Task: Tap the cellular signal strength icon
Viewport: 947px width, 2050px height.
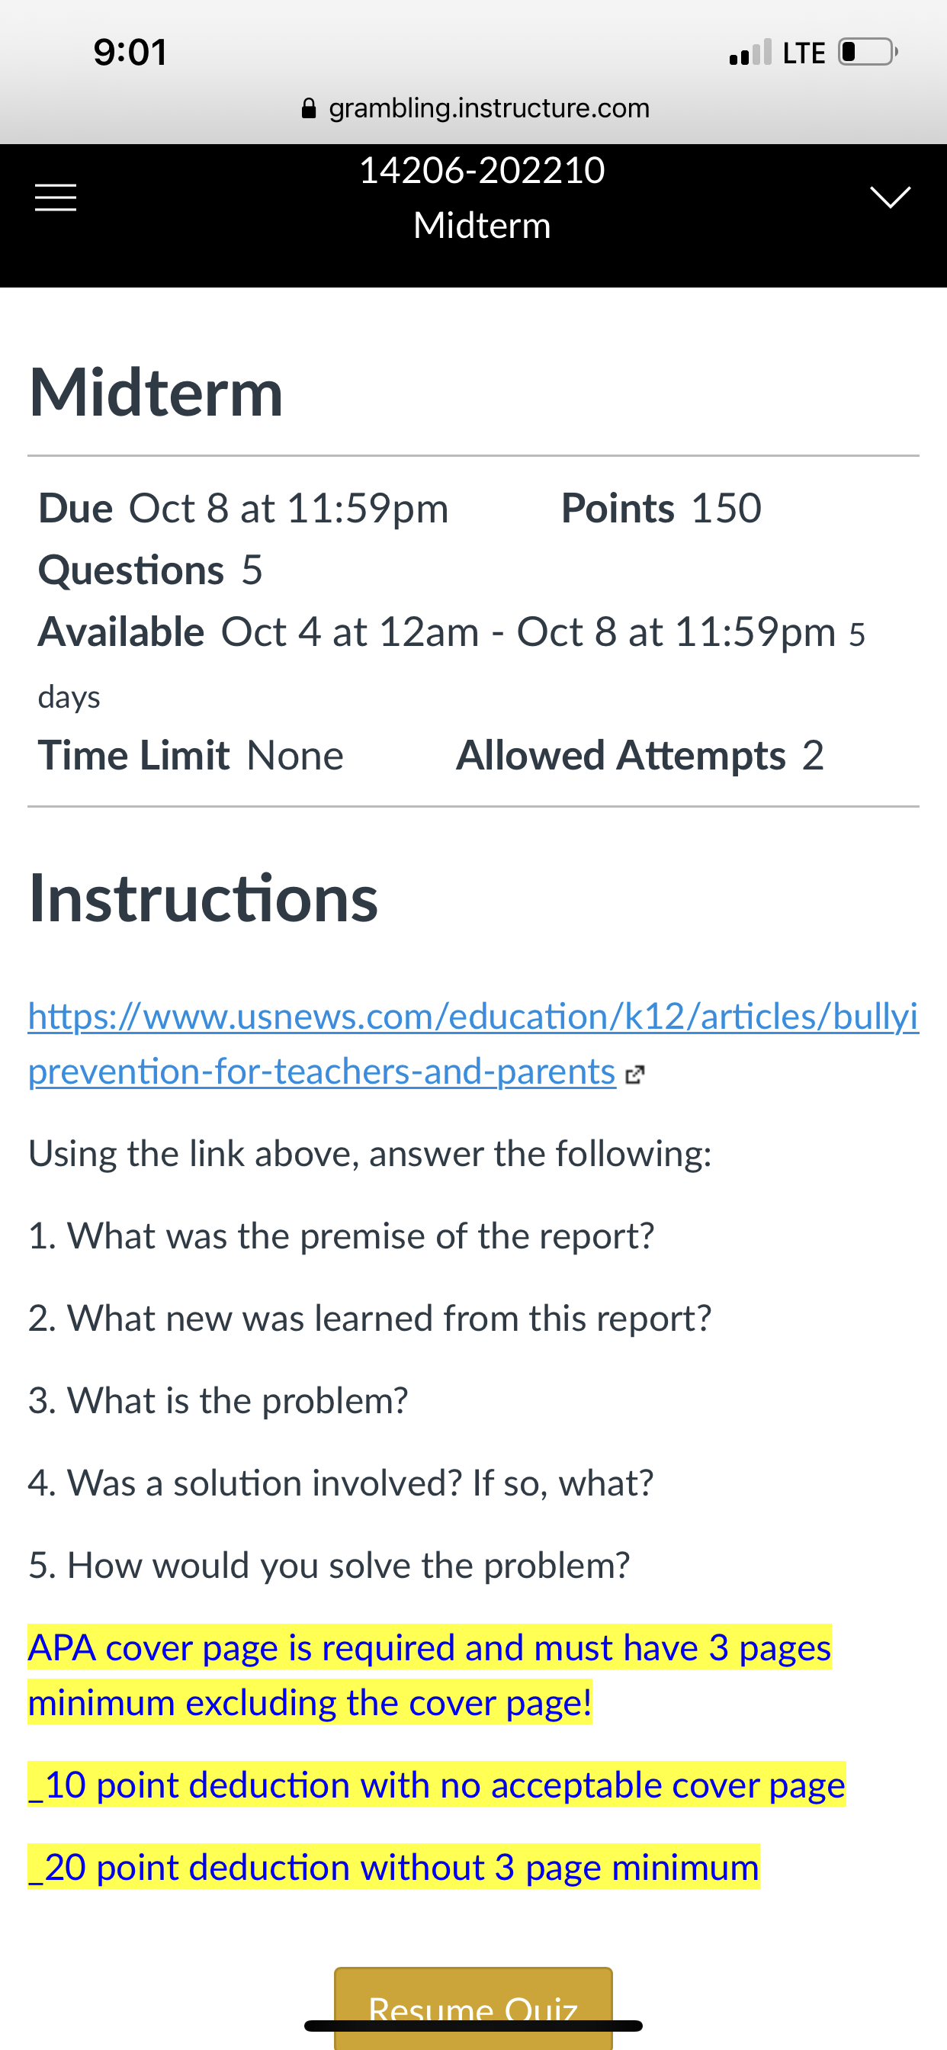Action: 750,53
